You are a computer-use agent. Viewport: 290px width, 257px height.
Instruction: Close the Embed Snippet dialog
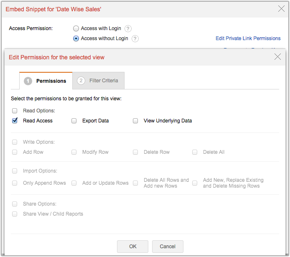pos(281,8)
